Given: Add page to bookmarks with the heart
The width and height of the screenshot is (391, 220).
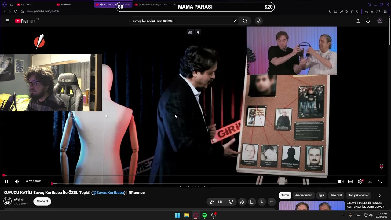Looking at the screenshot, I should pyautogui.click(x=358, y=11).
